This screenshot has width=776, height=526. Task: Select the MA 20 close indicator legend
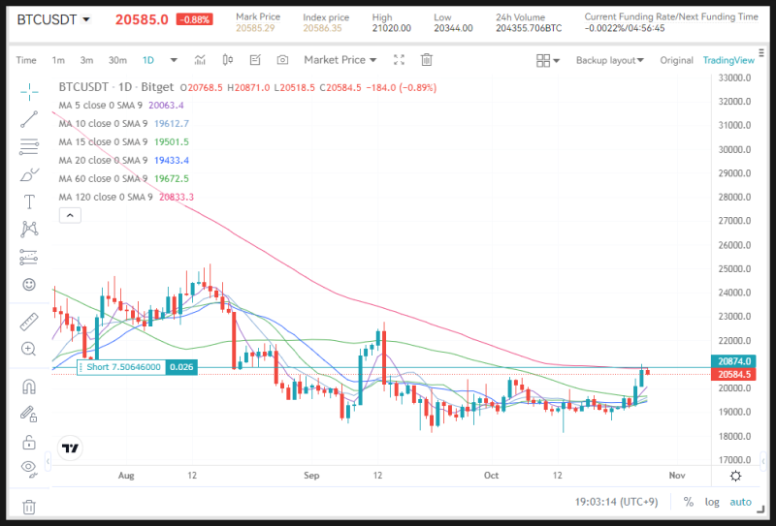click(124, 160)
